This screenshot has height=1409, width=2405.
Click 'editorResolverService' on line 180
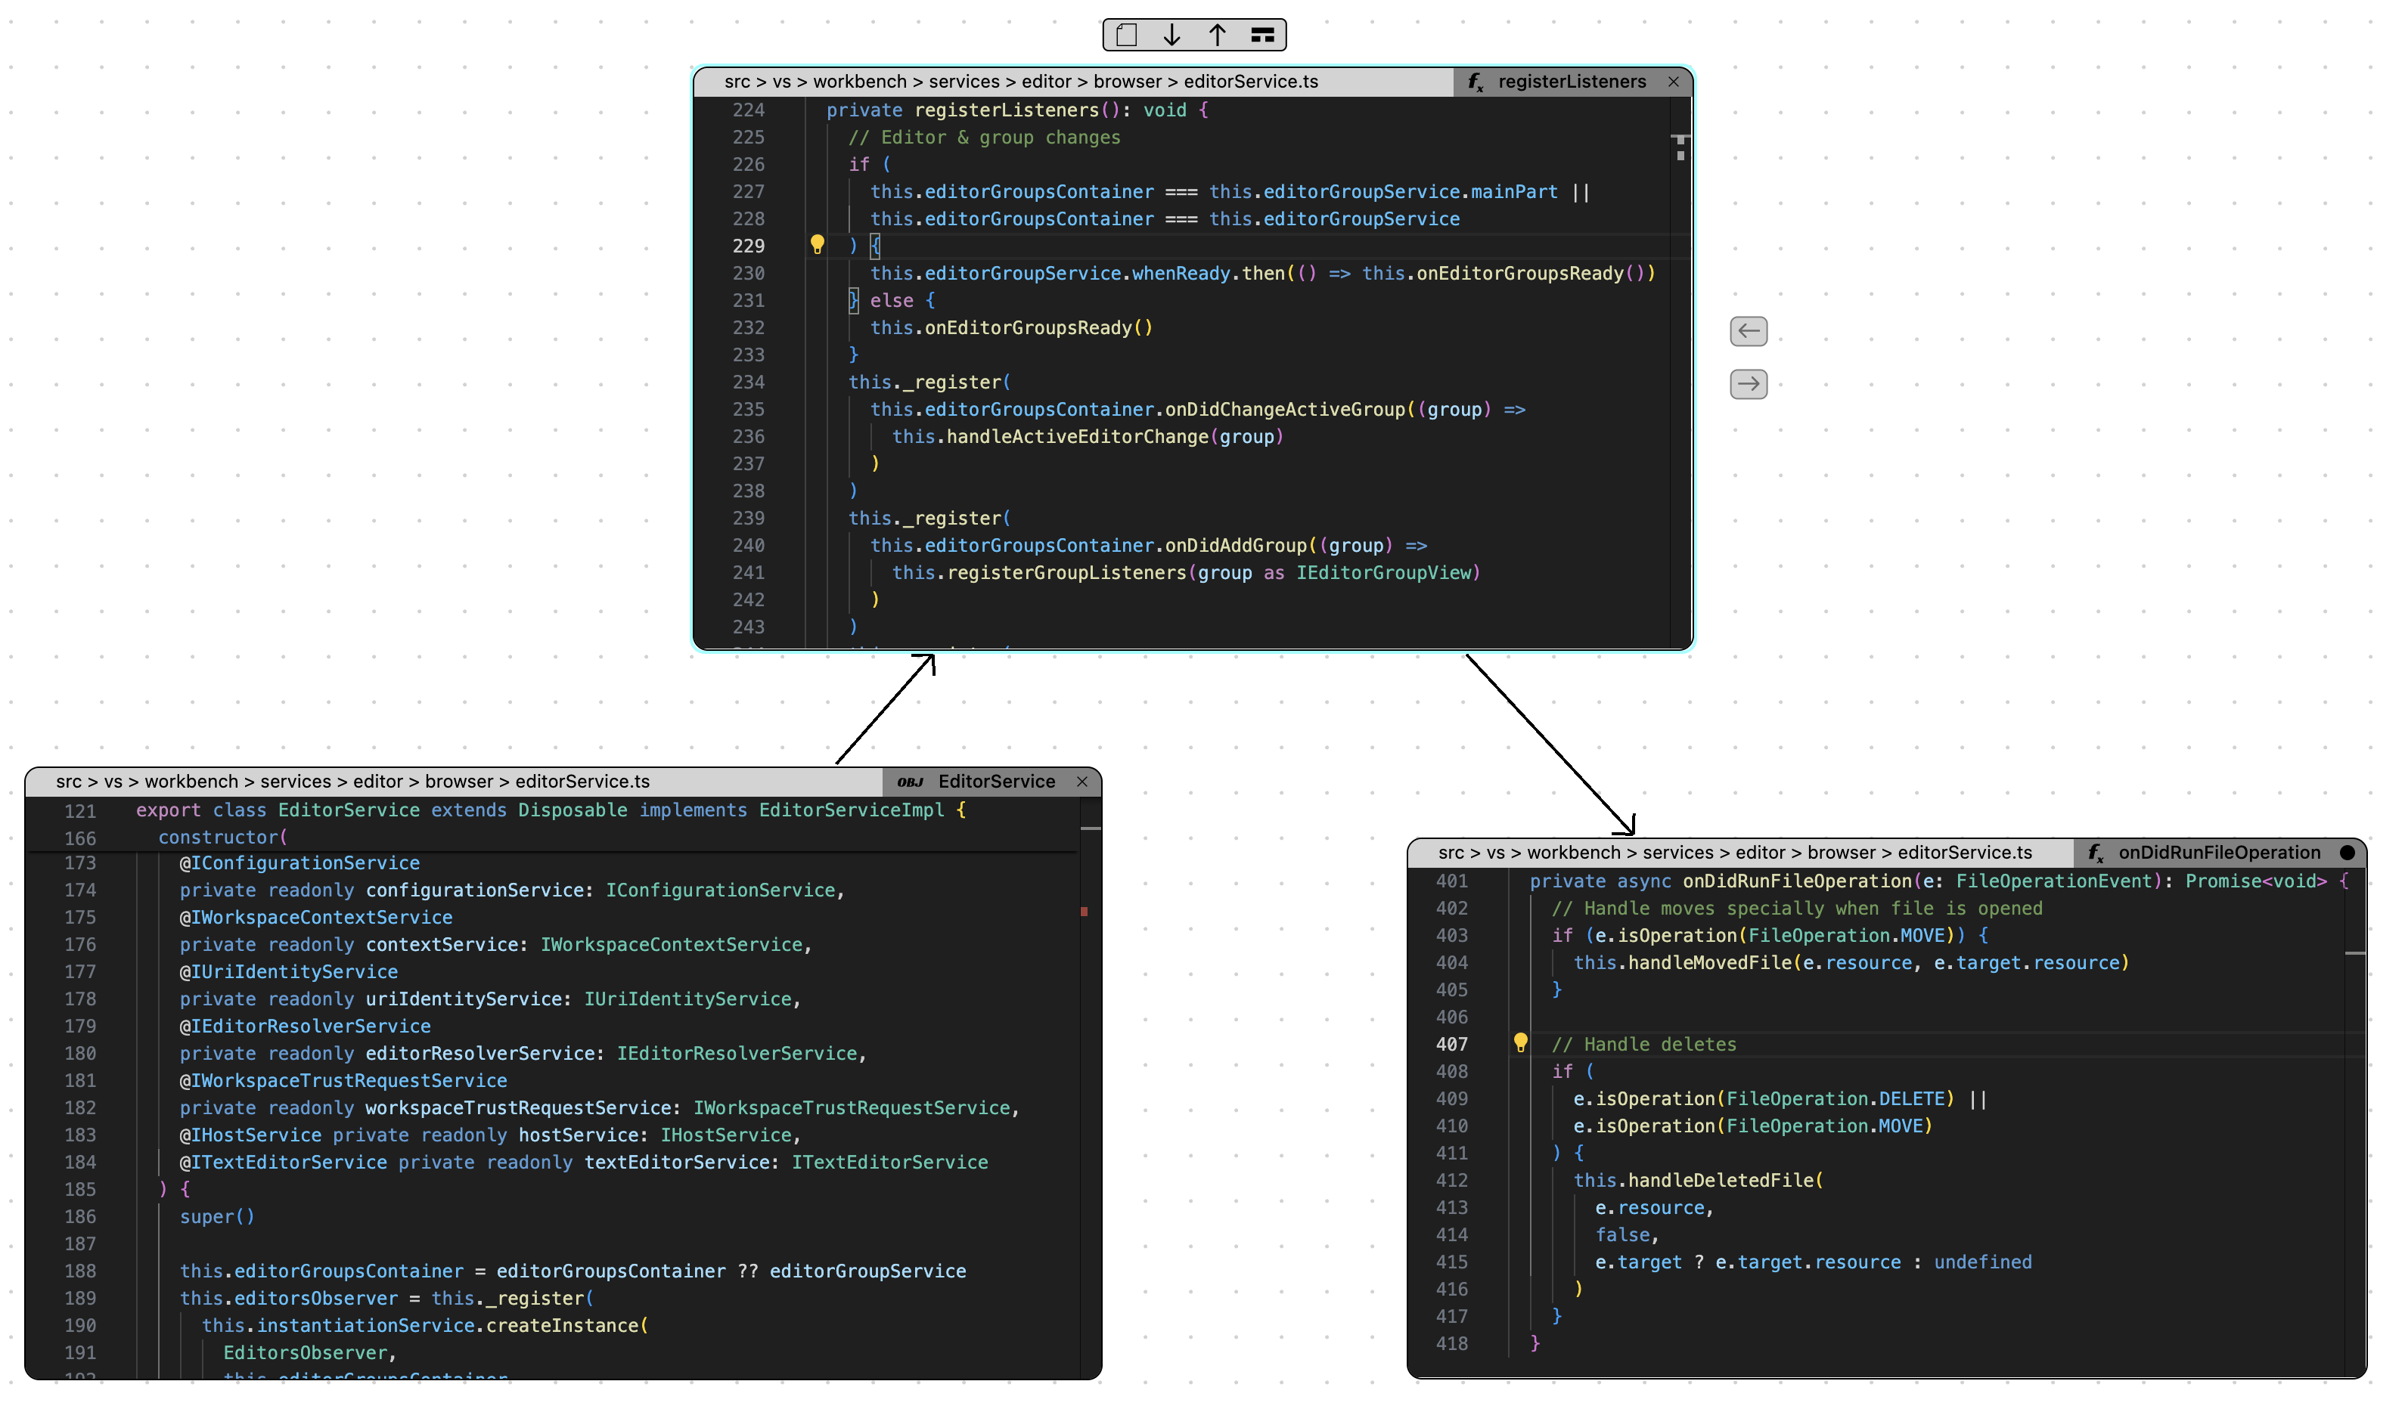tap(480, 1054)
